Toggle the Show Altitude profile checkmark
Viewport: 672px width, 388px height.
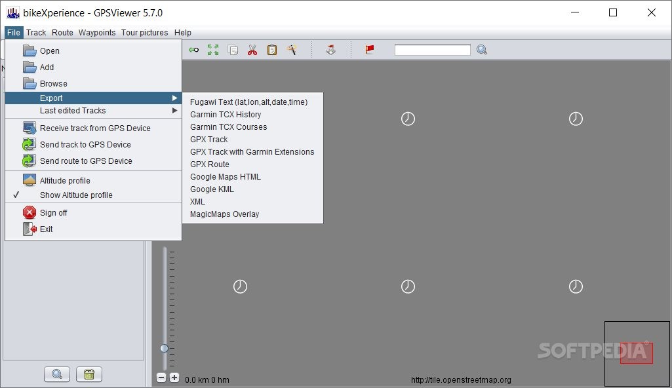tap(16, 195)
